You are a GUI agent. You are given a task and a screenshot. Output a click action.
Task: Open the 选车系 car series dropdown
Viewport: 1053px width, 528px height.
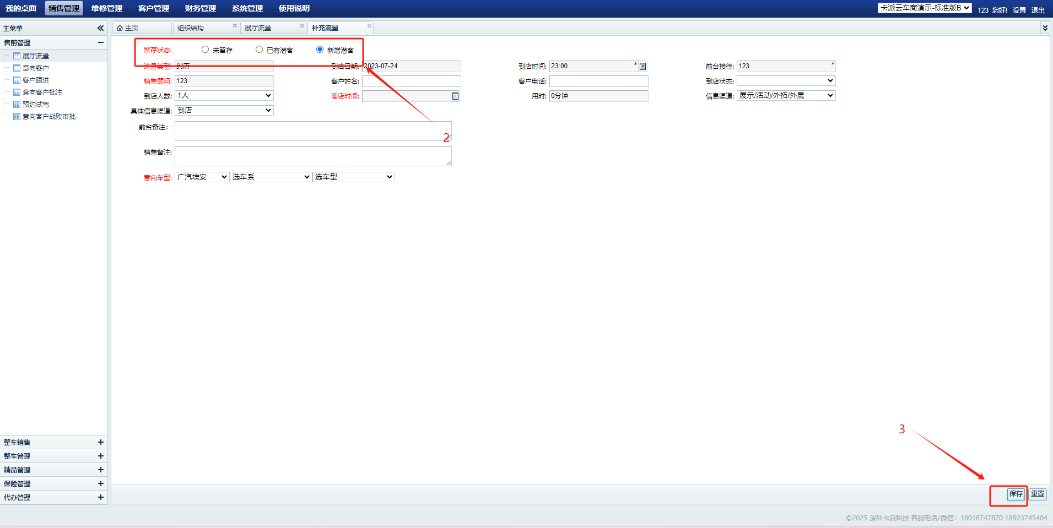[271, 177]
